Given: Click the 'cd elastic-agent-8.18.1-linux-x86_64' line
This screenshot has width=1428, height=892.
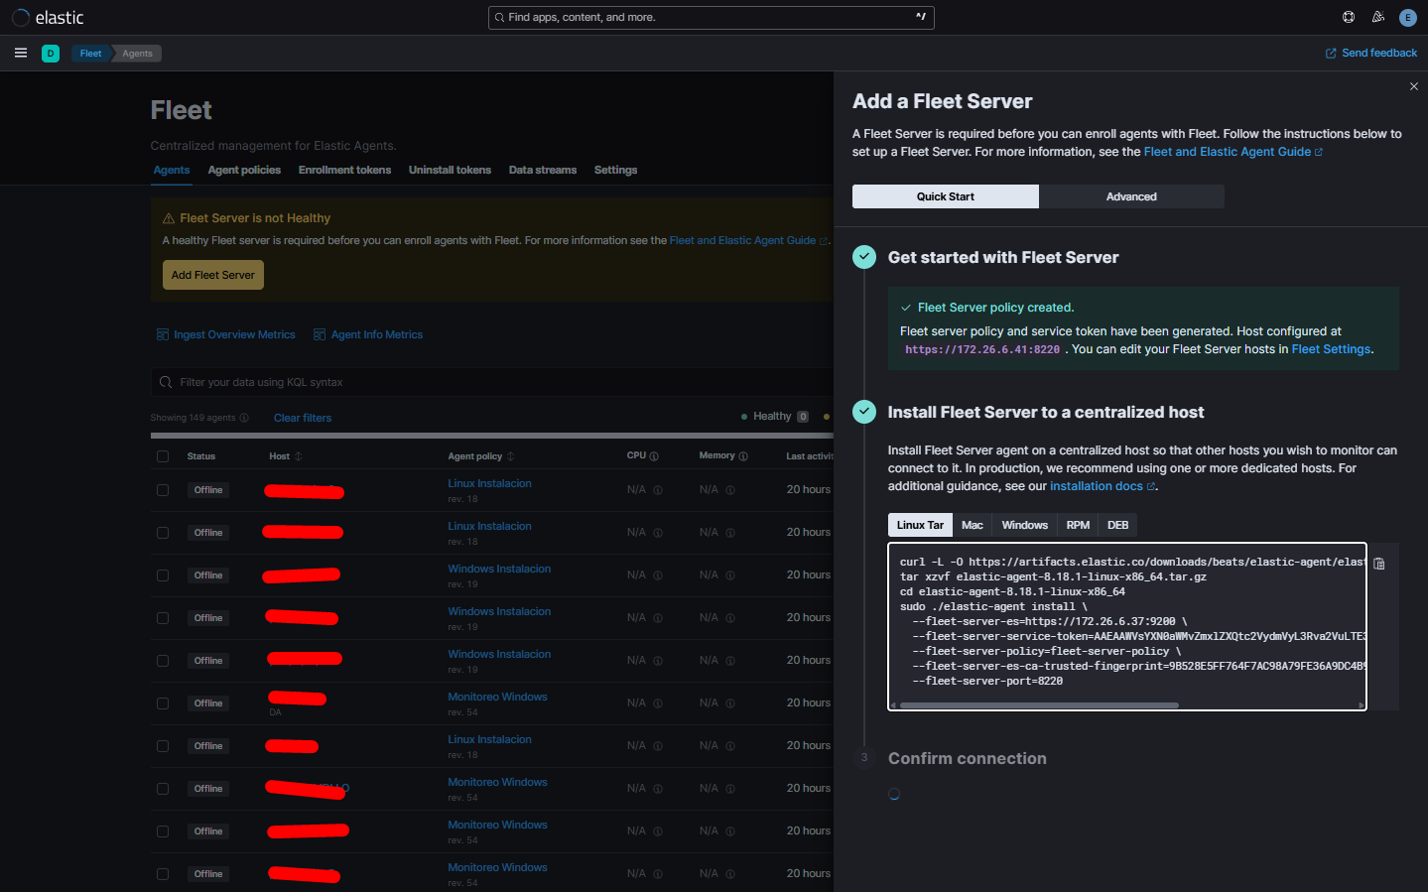Looking at the screenshot, I should click(1012, 592).
